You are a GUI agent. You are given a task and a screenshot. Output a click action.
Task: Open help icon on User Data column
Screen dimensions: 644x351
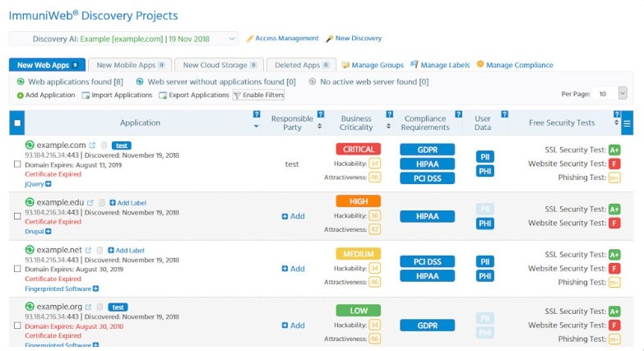point(505,114)
